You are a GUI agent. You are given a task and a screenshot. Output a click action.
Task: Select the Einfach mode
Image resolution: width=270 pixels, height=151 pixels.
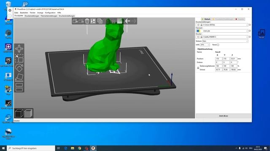tap(206, 19)
